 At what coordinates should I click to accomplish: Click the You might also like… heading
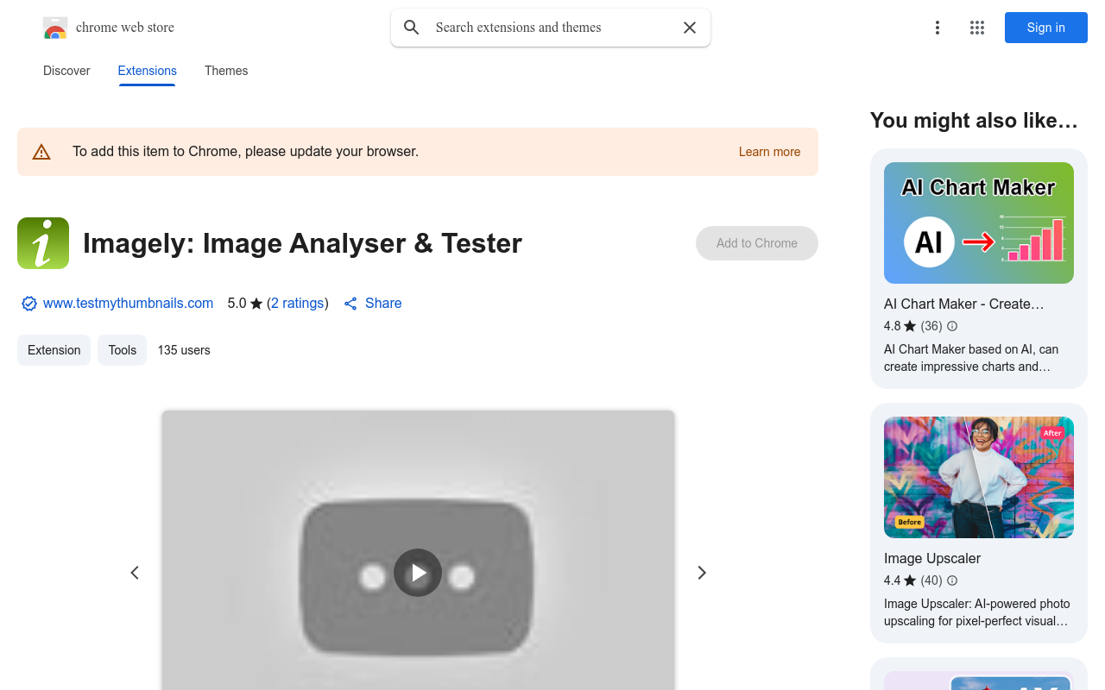pyautogui.click(x=974, y=120)
